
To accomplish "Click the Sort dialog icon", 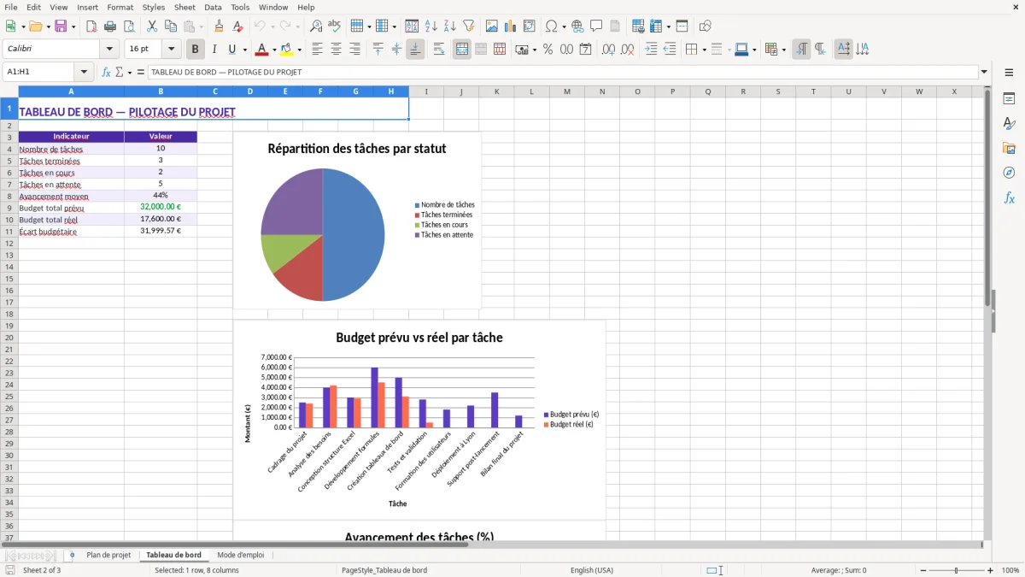I will pyautogui.click(x=412, y=26).
